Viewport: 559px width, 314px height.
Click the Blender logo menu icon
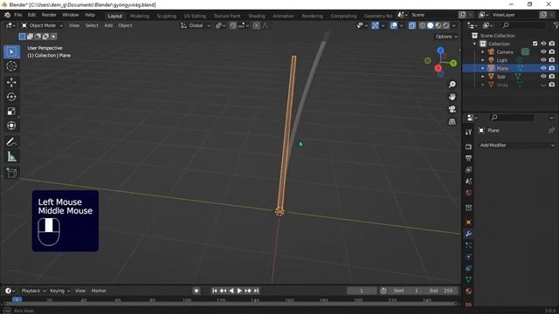coord(7,15)
